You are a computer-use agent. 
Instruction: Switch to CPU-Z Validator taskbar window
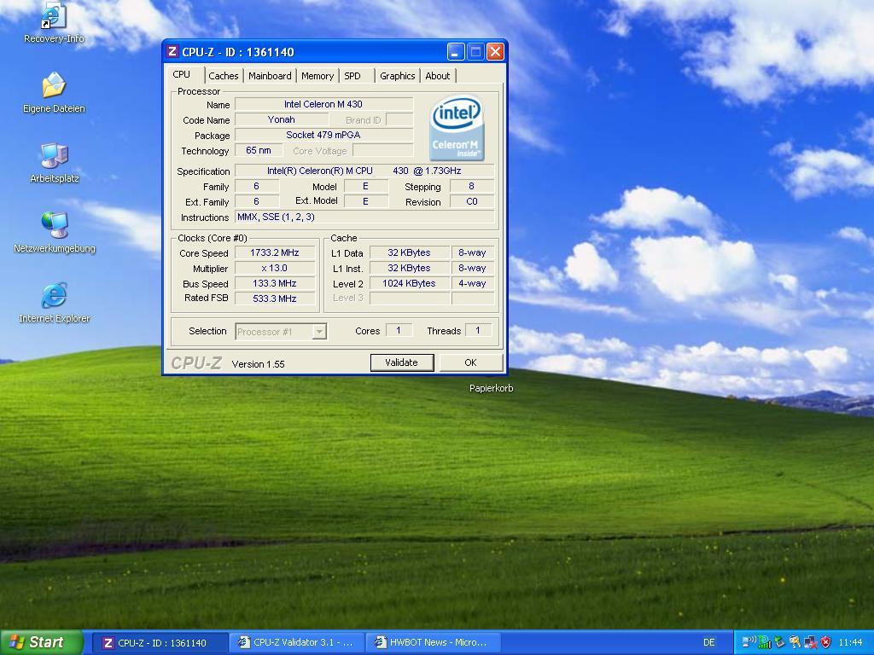pyautogui.click(x=296, y=643)
